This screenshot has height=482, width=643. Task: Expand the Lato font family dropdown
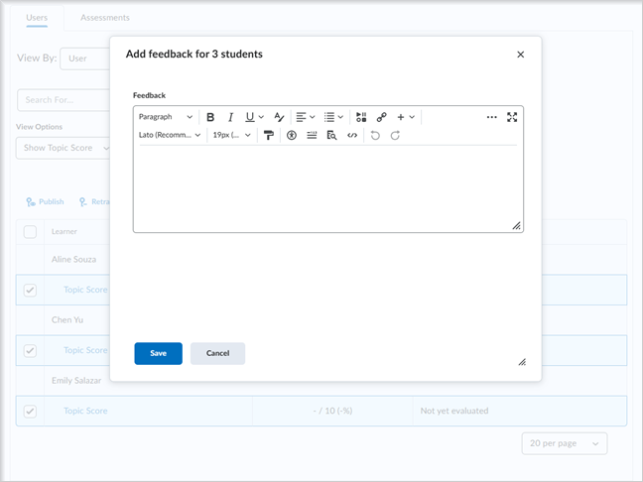[x=170, y=135]
